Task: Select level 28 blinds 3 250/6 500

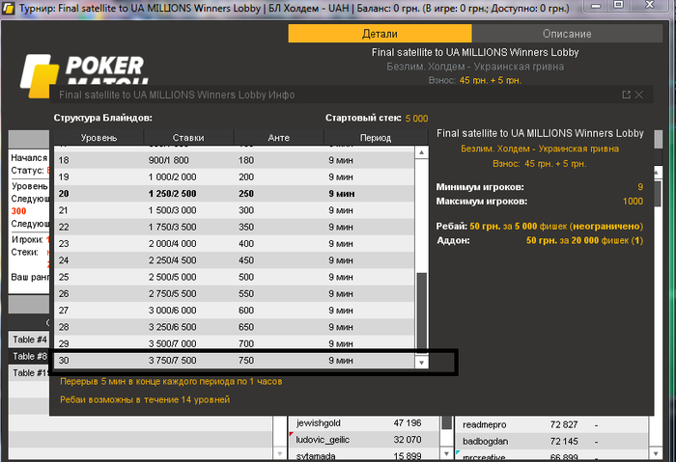Action: 234,327
